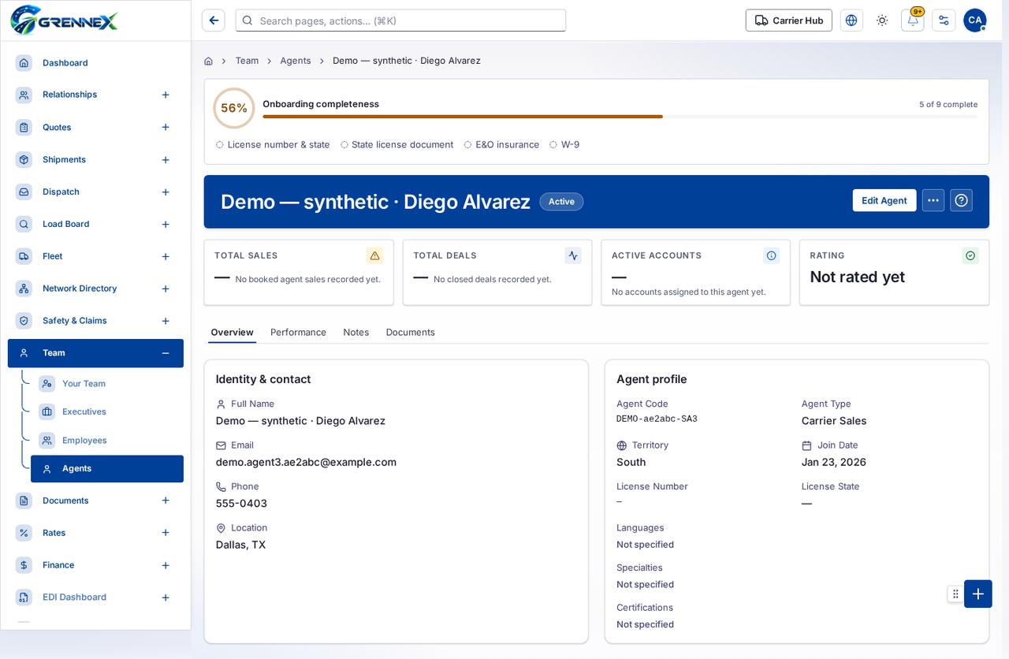Click the home breadcrumb icon
The image size is (1009, 659).
[x=208, y=61]
